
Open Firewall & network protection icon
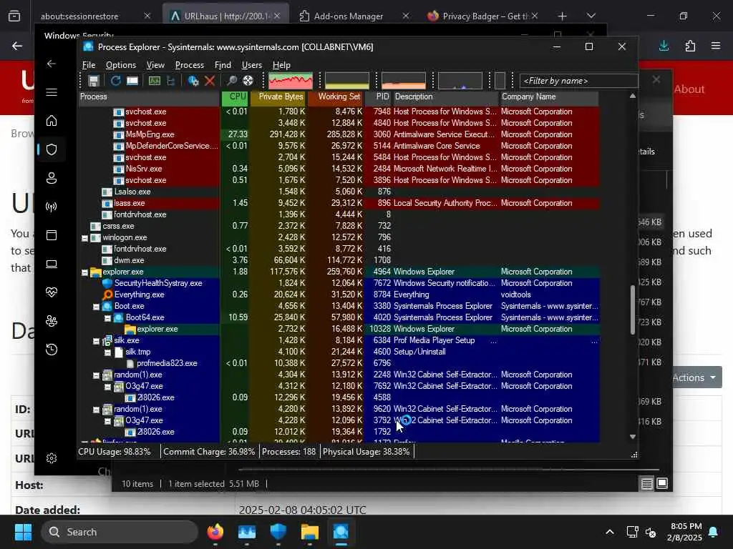(52, 207)
